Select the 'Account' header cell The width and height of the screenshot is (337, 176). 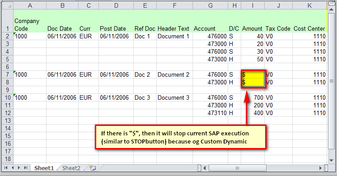point(210,21)
